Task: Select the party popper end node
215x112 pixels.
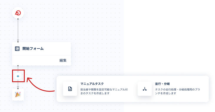Action: click(x=18, y=95)
